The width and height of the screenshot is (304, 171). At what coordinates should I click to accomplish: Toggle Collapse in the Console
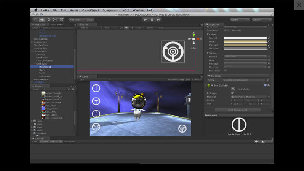click(x=44, y=142)
